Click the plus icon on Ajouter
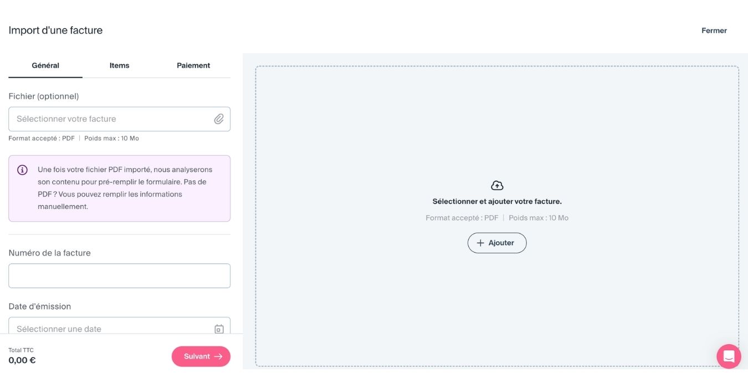748x388 pixels. coord(480,243)
